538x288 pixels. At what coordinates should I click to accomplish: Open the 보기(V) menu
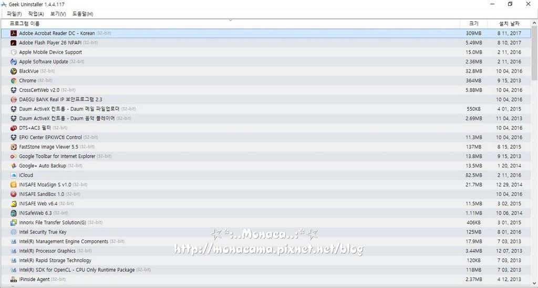click(x=58, y=14)
